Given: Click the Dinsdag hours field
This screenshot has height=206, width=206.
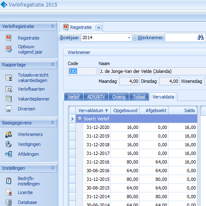Looking at the screenshot, I should click(169, 81).
